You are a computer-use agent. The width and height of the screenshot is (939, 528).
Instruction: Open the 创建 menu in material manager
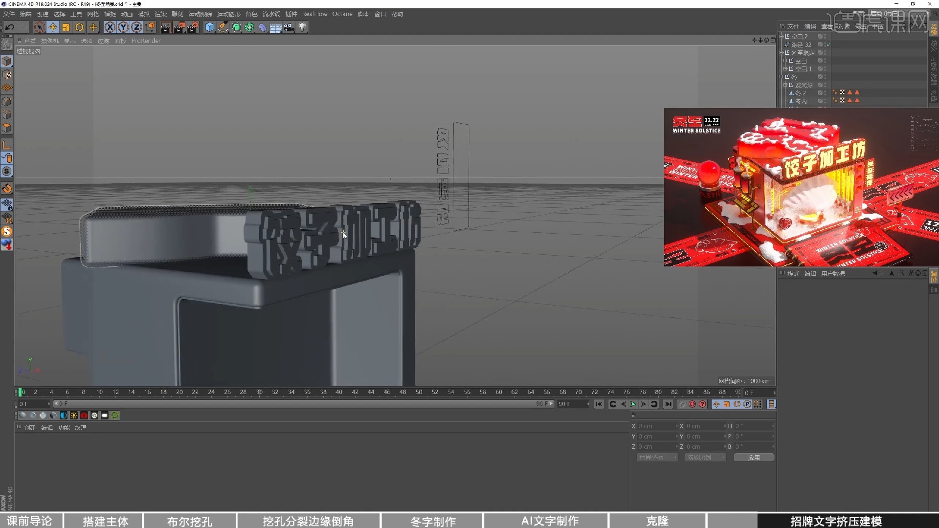point(30,428)
